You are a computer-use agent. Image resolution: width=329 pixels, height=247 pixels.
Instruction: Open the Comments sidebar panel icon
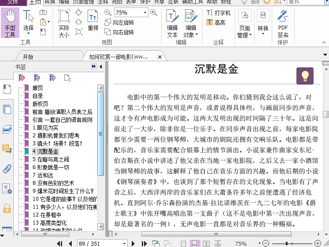[7, 149]
